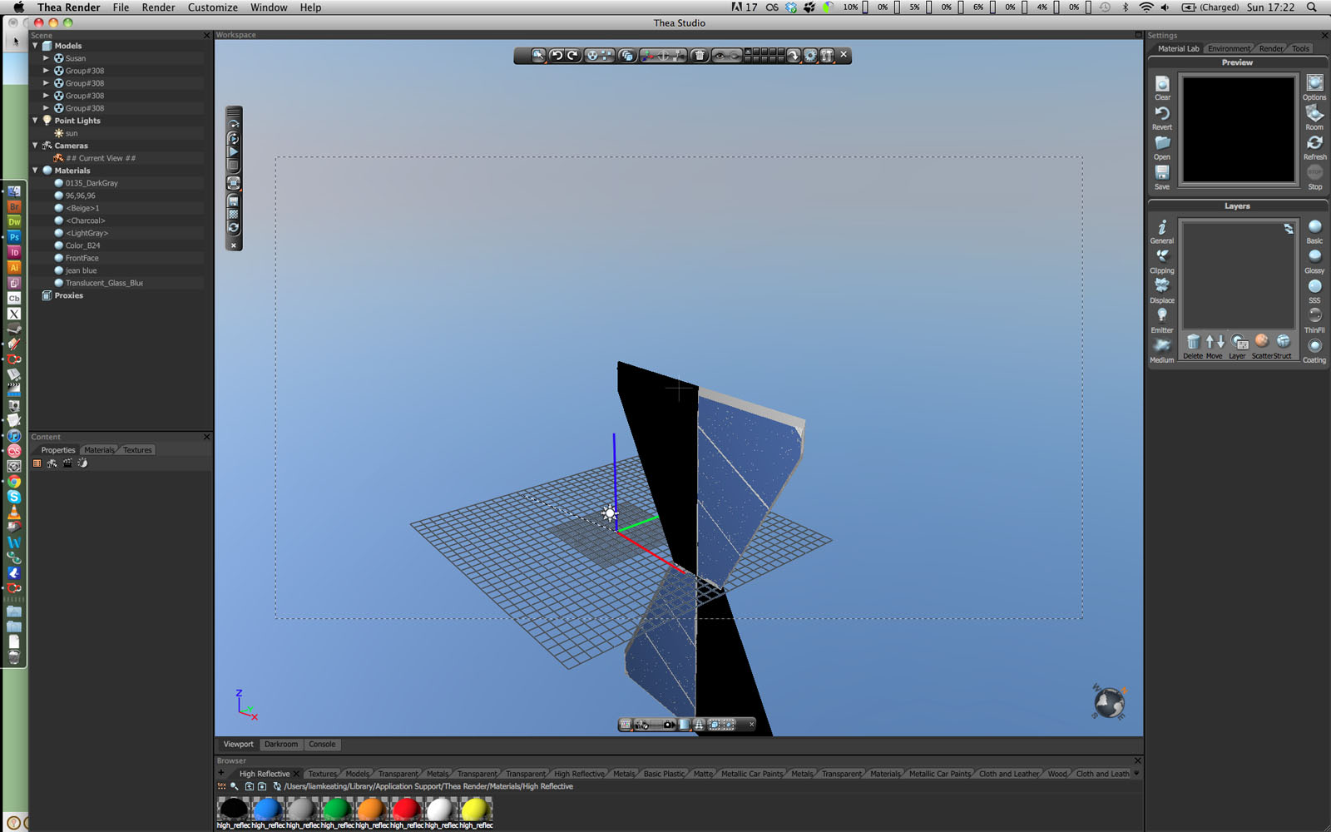The width and height of the screenshot is (1331, 832).
Task: Click the Refresh preview icon
Action: coord(1314,147)
